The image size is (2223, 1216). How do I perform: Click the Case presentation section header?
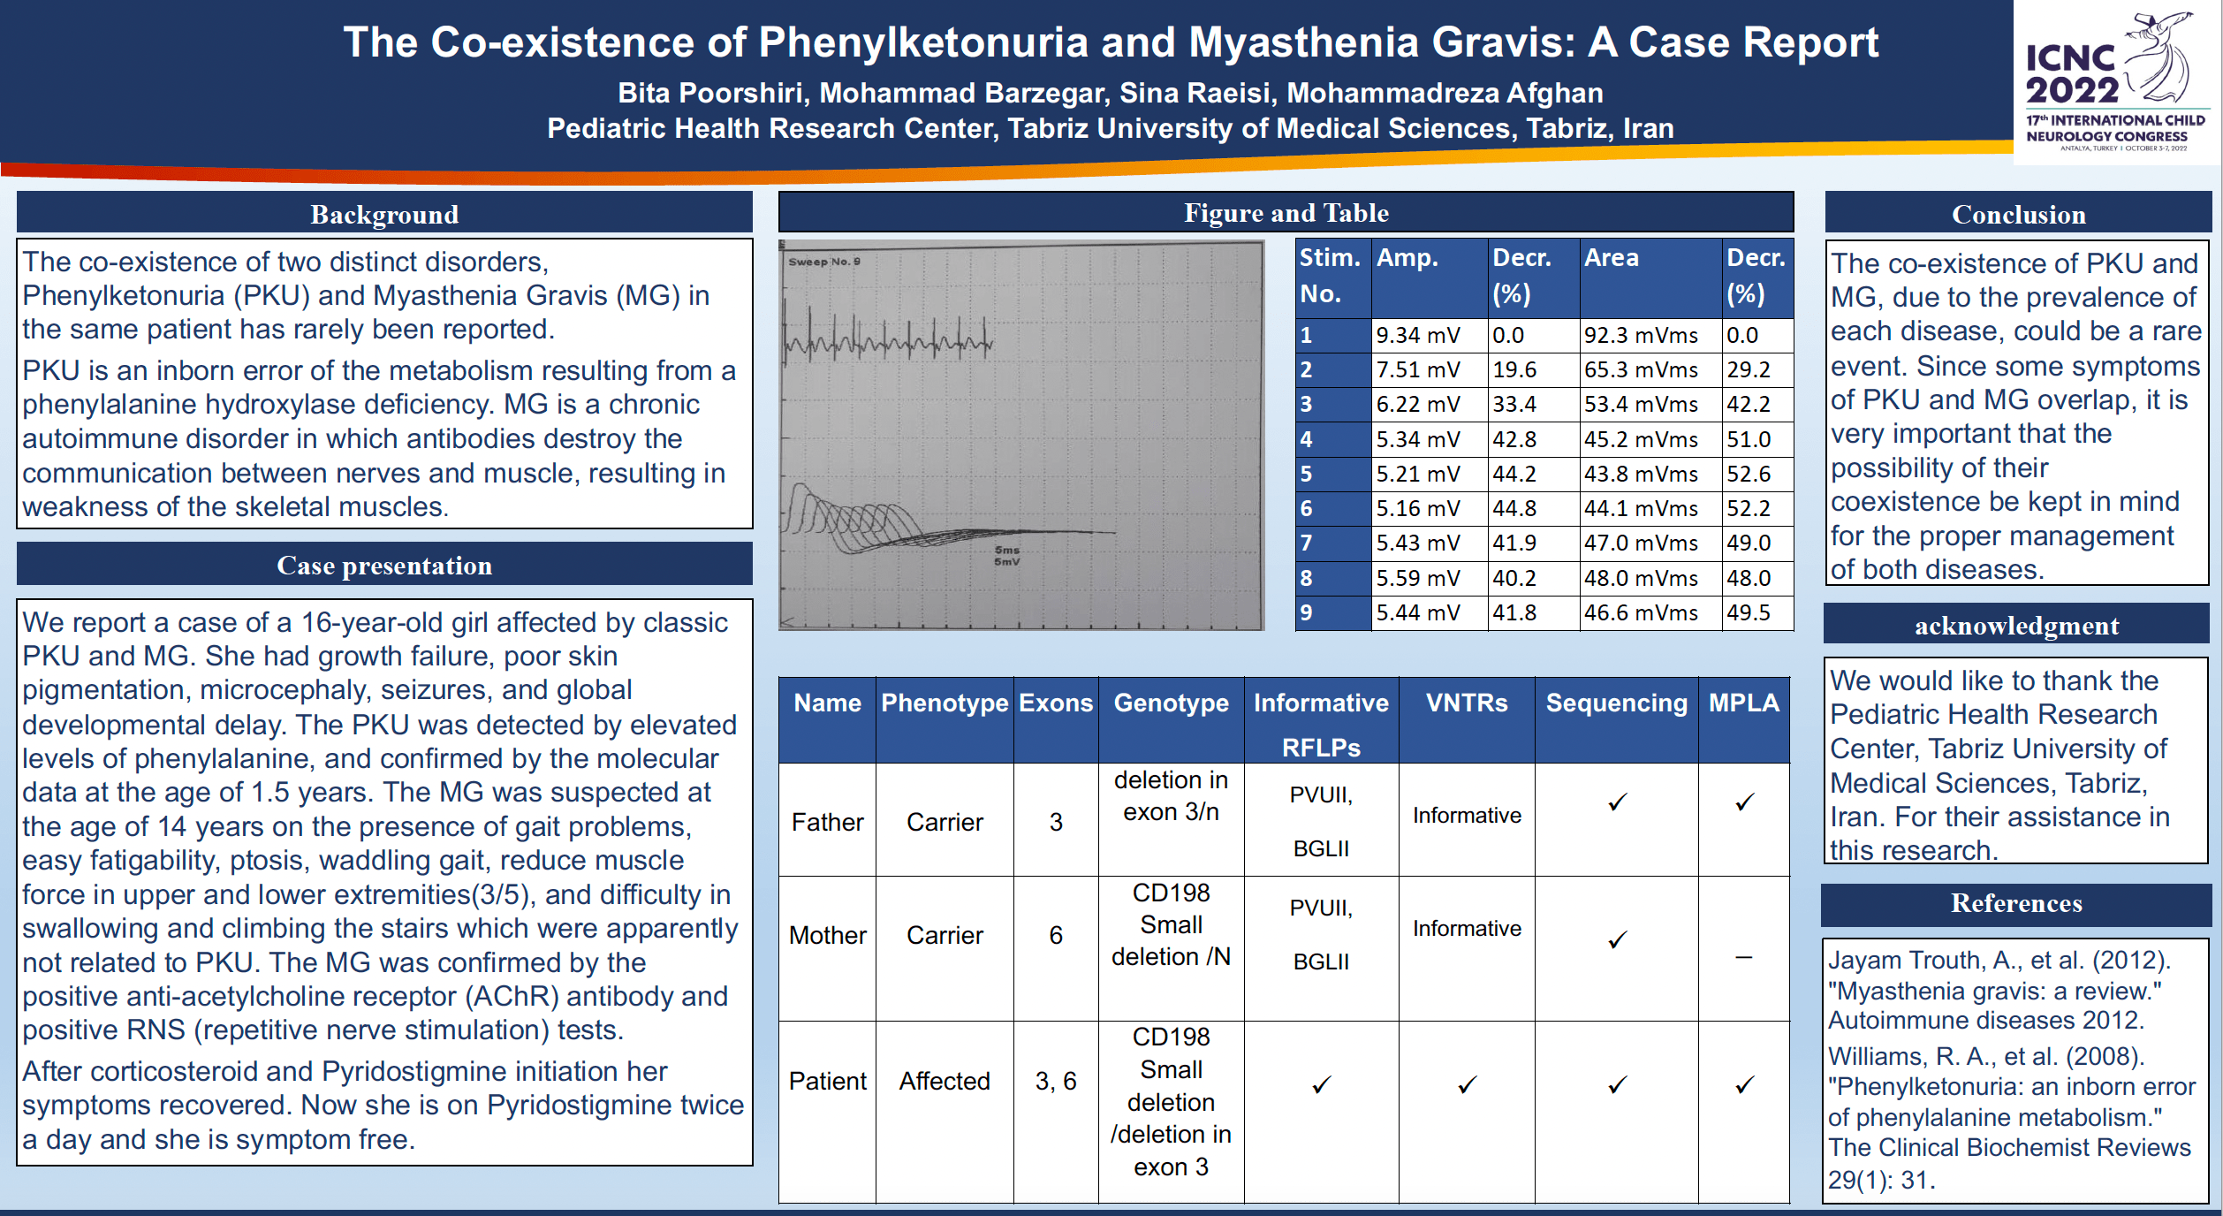coord(384,565)
